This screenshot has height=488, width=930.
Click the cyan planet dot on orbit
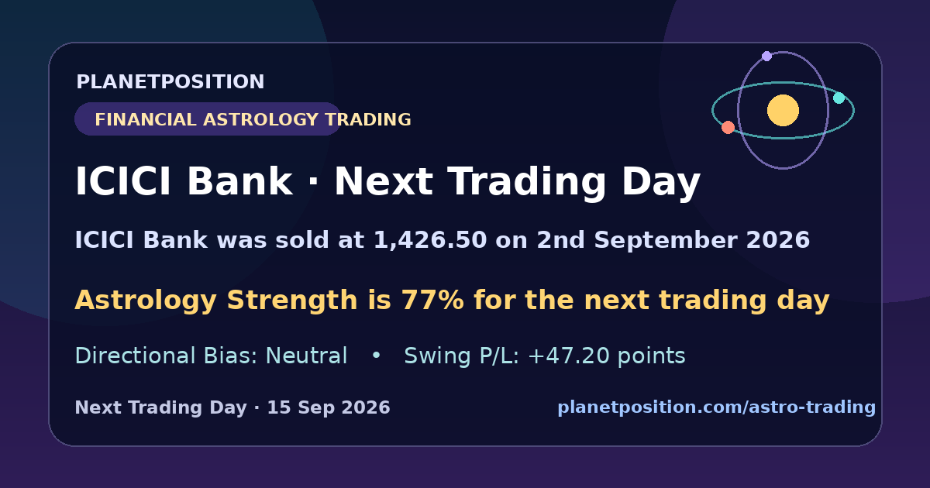839,98
